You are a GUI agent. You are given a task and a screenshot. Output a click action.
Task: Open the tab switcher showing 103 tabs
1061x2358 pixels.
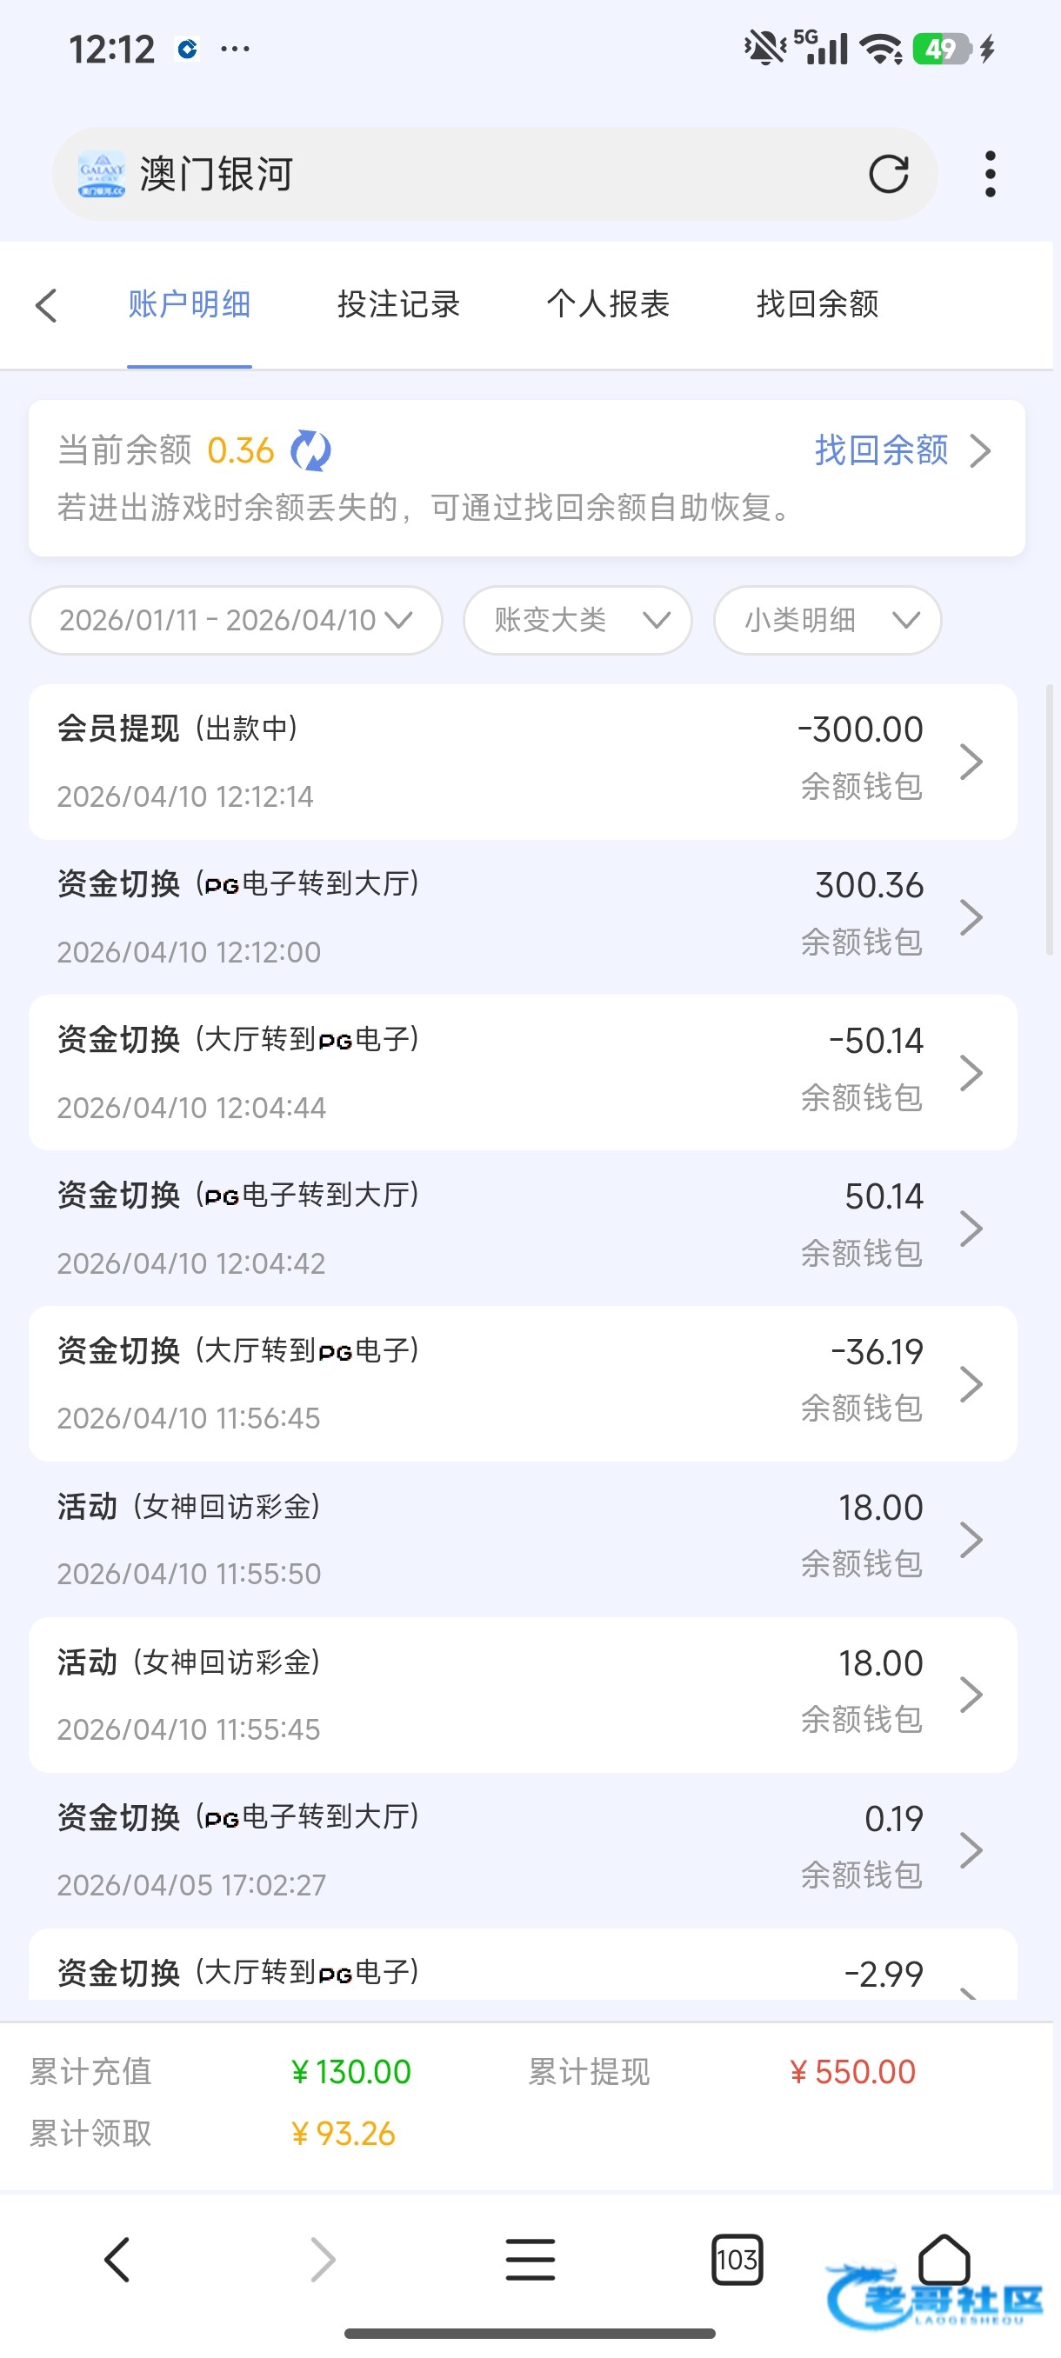pos(737,2259)
